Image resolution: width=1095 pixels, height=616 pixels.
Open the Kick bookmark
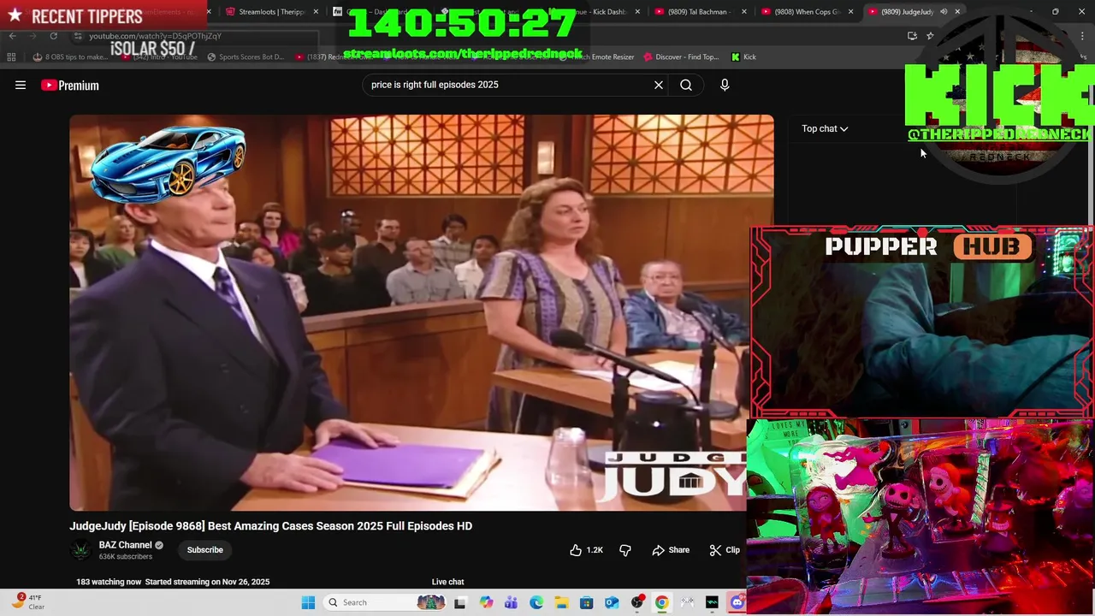(744, 57)
